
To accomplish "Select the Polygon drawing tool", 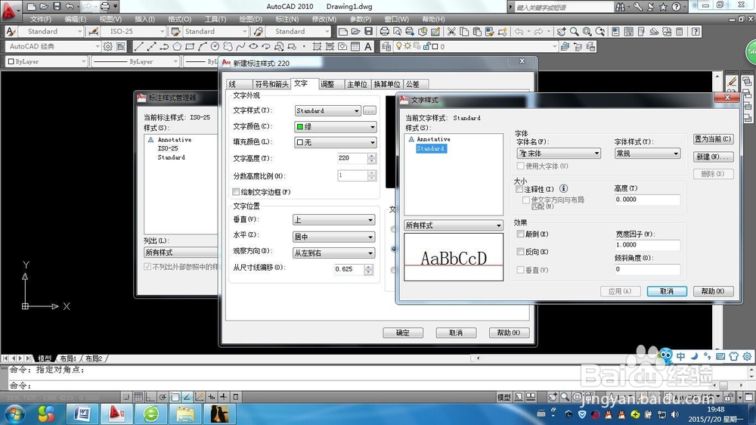I will click(x=177, y=46).
